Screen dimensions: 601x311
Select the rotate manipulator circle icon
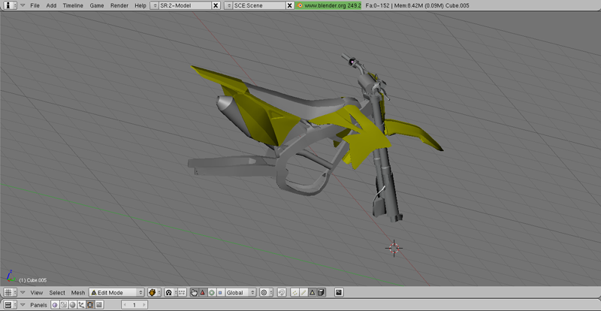tap(211, 292)
